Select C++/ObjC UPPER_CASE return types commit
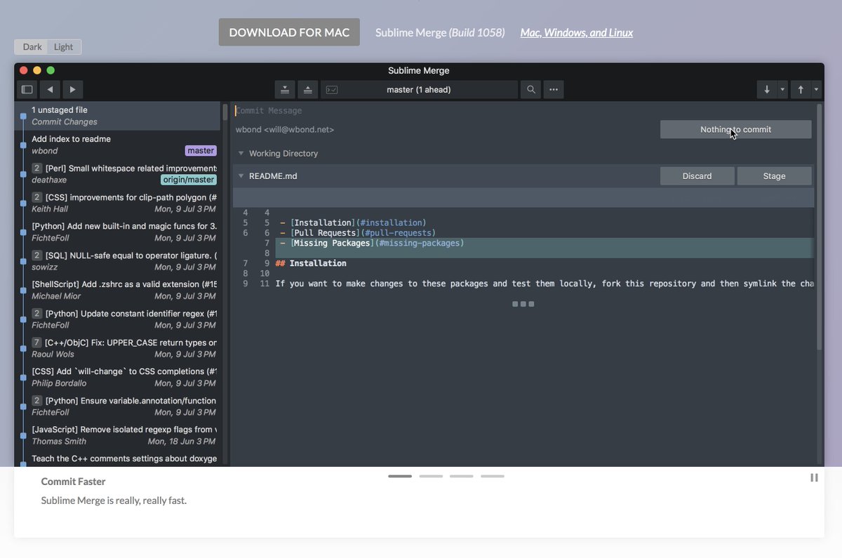 (118, 348)
